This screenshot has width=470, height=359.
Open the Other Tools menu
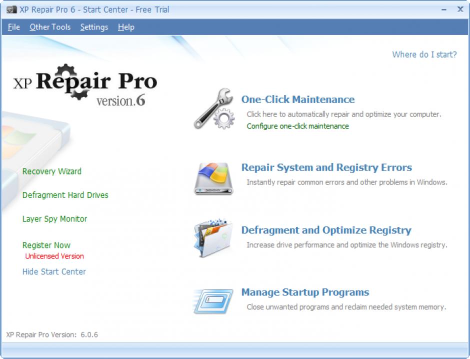(x=50, y=27)
